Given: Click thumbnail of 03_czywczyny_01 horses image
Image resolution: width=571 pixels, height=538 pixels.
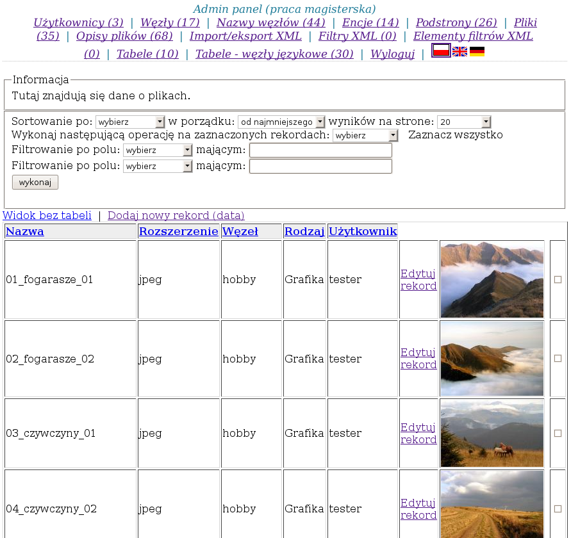Looking at the screenshot, I should pyautogui.click(x=492, y=433).
